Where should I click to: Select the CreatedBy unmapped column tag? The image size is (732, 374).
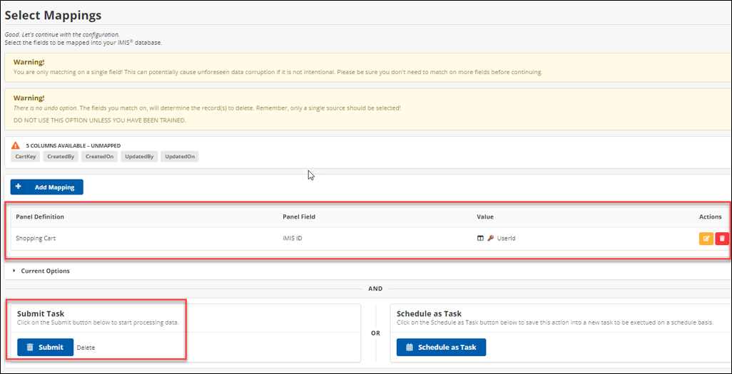click(x=59, y=157)
